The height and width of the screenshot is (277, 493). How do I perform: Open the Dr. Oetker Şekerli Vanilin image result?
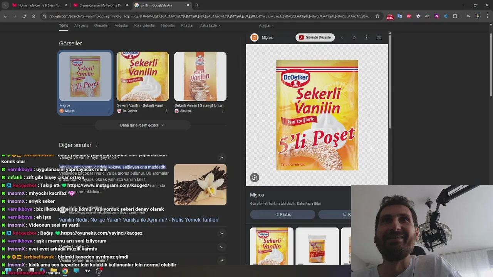coord(143,76)
